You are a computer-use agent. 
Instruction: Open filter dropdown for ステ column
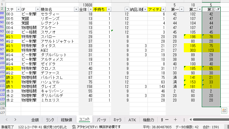click(18, 10)
